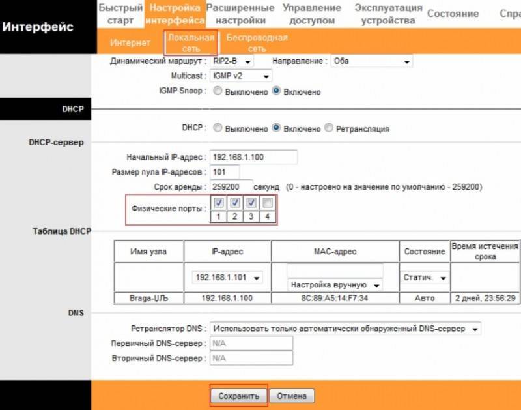Viewport: 521px width, 410px height.
Task: Open Динамический маршрут RIP2-B dropdown
Action: (232, 61)
